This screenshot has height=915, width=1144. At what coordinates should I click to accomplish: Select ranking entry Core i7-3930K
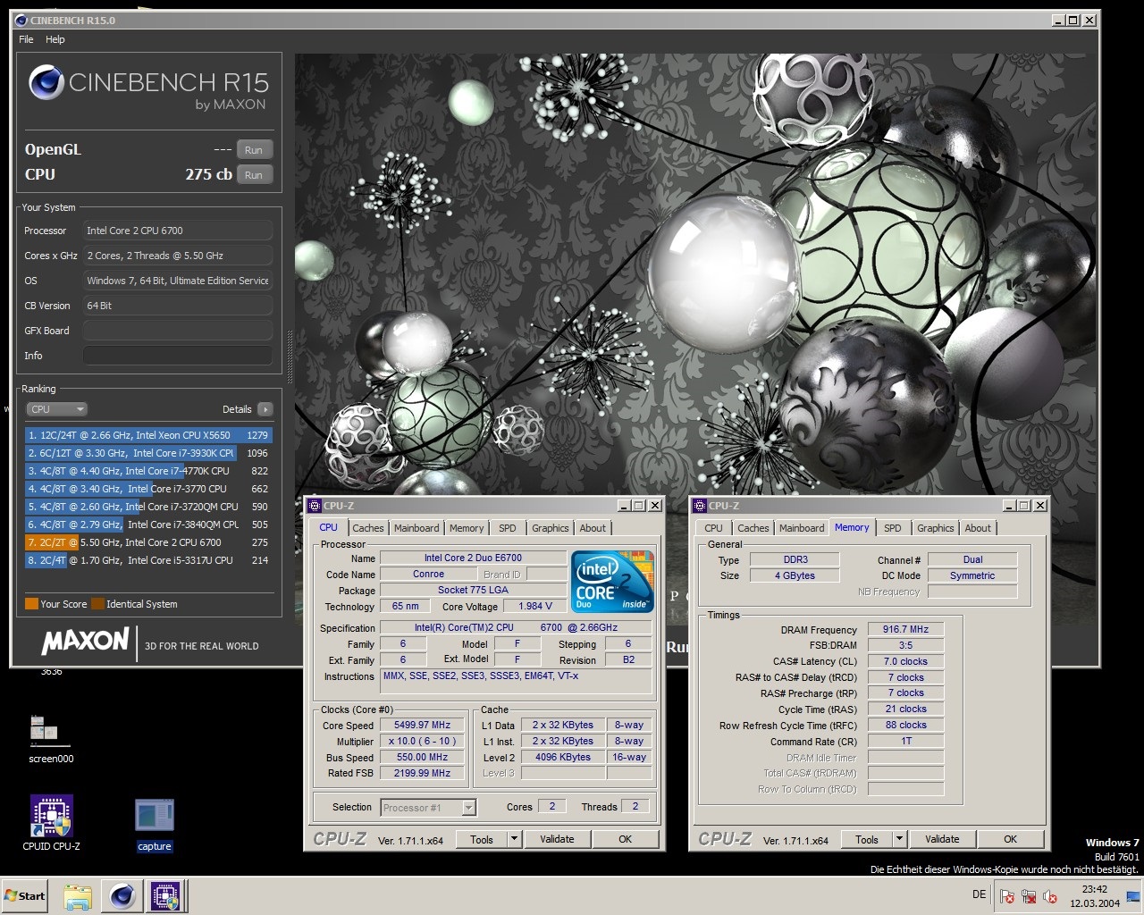point(148,453)
